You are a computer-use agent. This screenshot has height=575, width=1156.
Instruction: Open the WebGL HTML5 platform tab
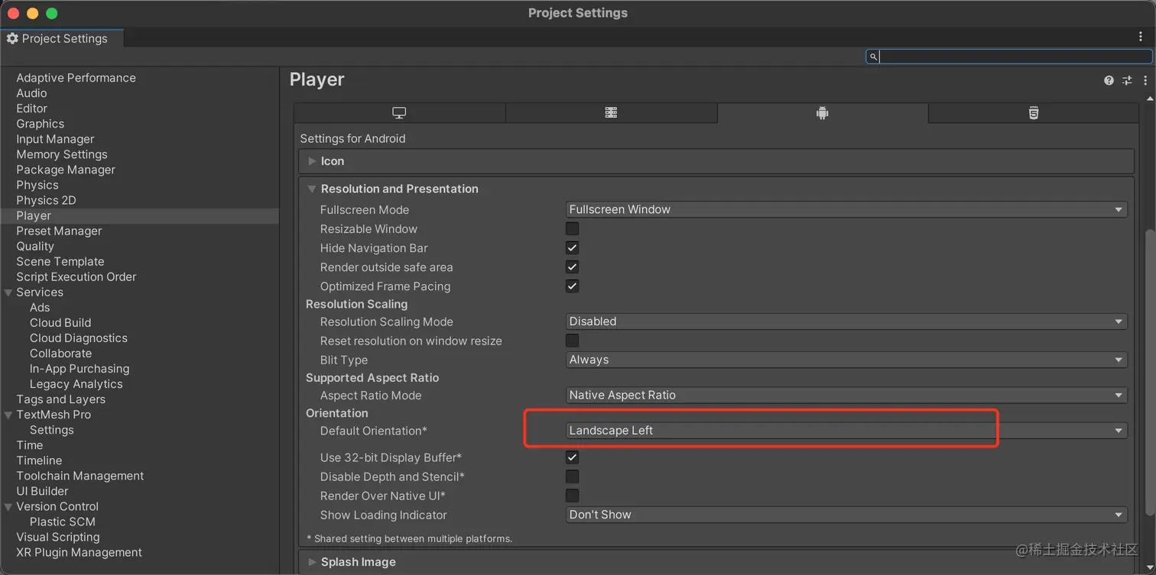1034,113
